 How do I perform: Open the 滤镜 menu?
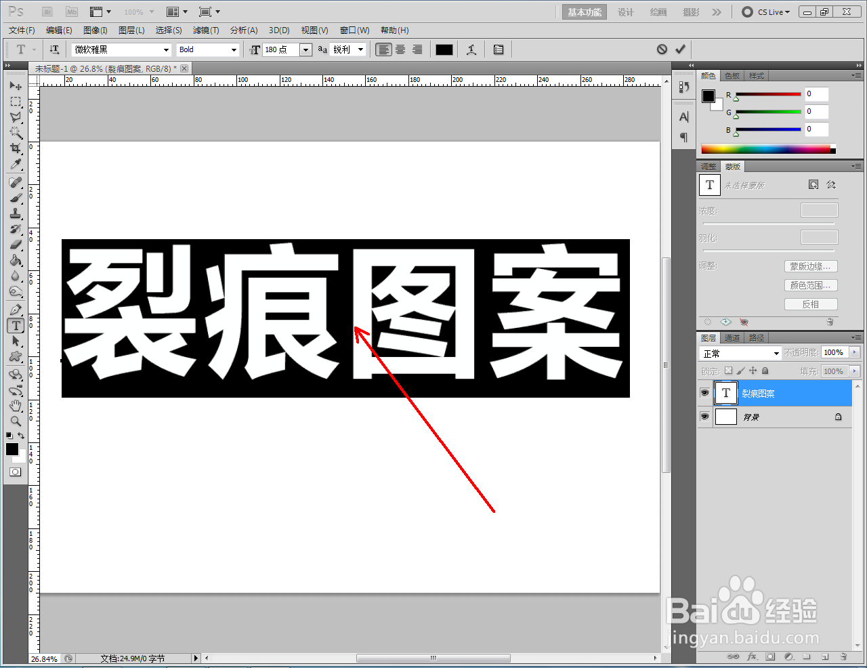[206, 30]
